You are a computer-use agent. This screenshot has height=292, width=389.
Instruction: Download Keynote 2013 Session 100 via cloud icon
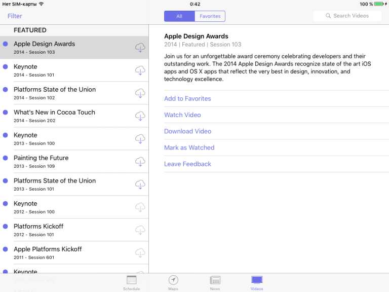pos(140,139)
